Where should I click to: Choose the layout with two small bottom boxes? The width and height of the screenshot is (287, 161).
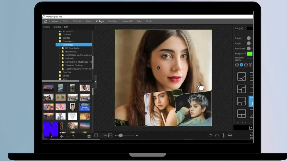pyautogui.click(x=241, y=101)
